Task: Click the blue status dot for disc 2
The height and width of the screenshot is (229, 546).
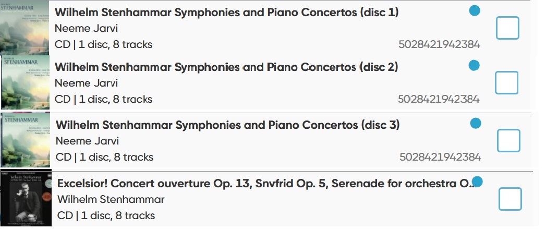Action: [x=474, y=65]
